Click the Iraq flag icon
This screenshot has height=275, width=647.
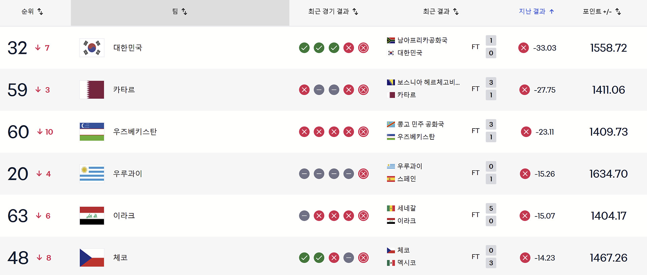click(92, 215)
